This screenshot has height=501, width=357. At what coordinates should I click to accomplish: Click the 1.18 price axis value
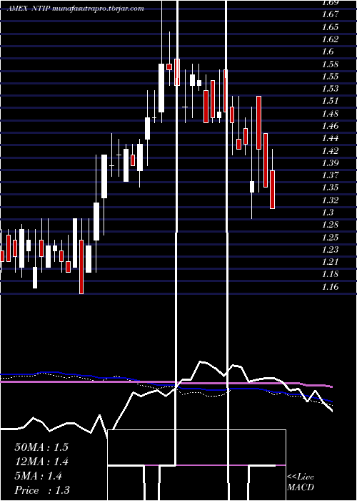point(330,274)
